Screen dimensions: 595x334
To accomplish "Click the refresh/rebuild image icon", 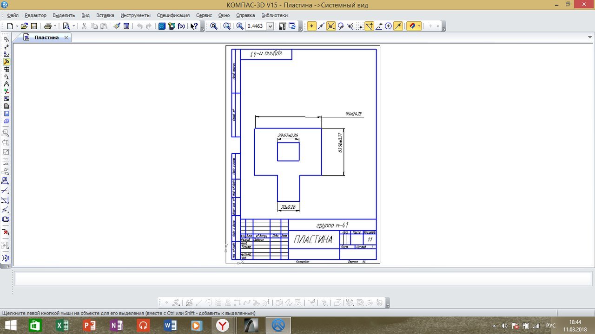I will pyautogui.click(x=292, y=26).
